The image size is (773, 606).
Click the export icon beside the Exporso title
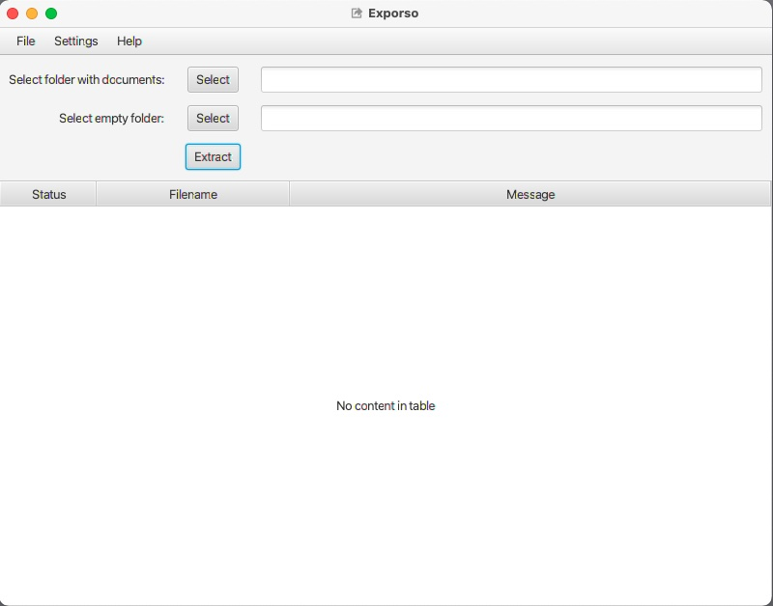coord(357,13)
